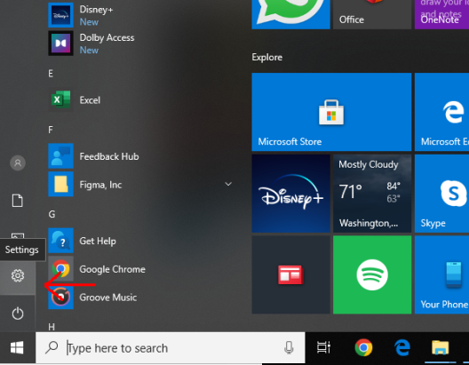
Task: Open Task View on the taskbar
Action: pos(323,347)
